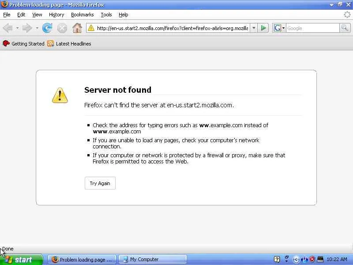The image size is (353, 265).
Task: Click the restore-windows tray icon with arrow
Action: click(x=286, y=259)
